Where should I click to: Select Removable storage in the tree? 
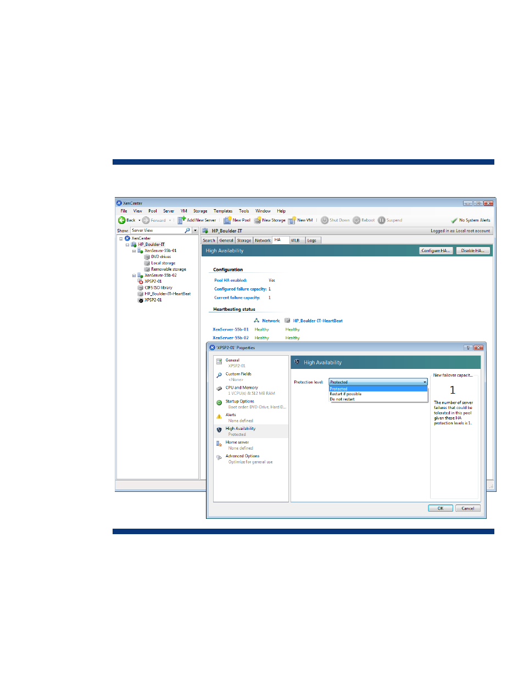169,269
